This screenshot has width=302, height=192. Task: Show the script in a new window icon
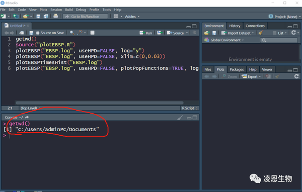click(22, 33)
